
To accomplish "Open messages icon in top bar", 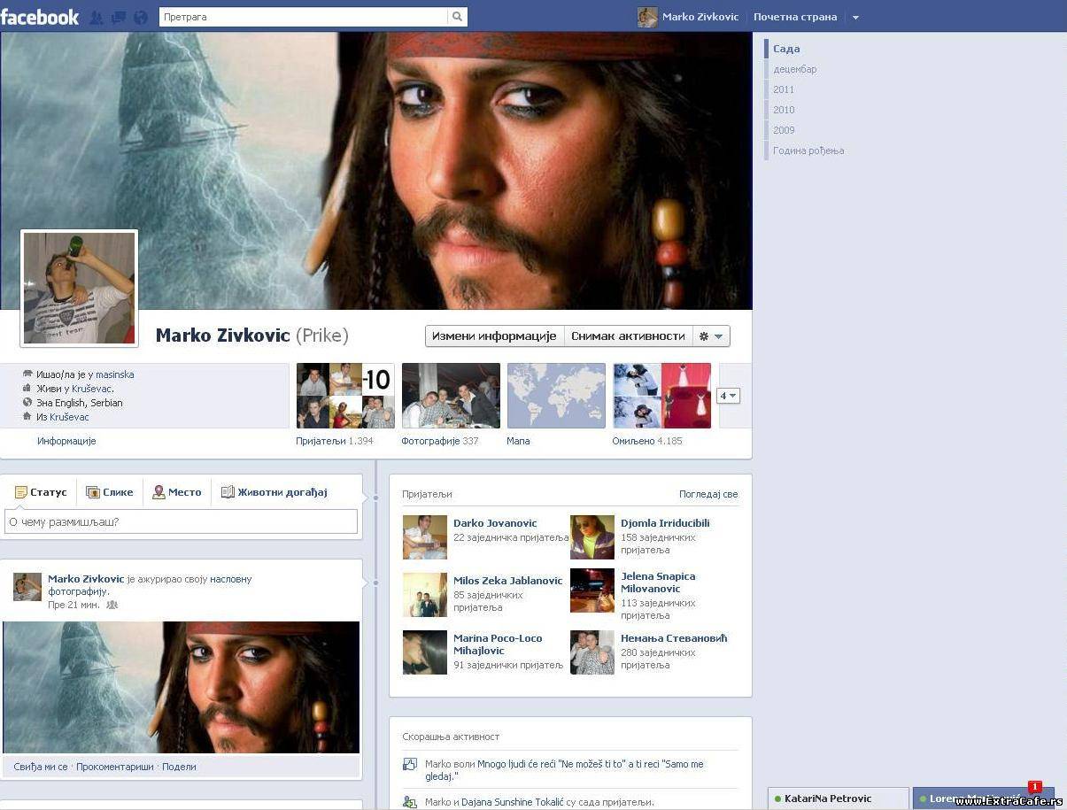I will tap(118, 17).
